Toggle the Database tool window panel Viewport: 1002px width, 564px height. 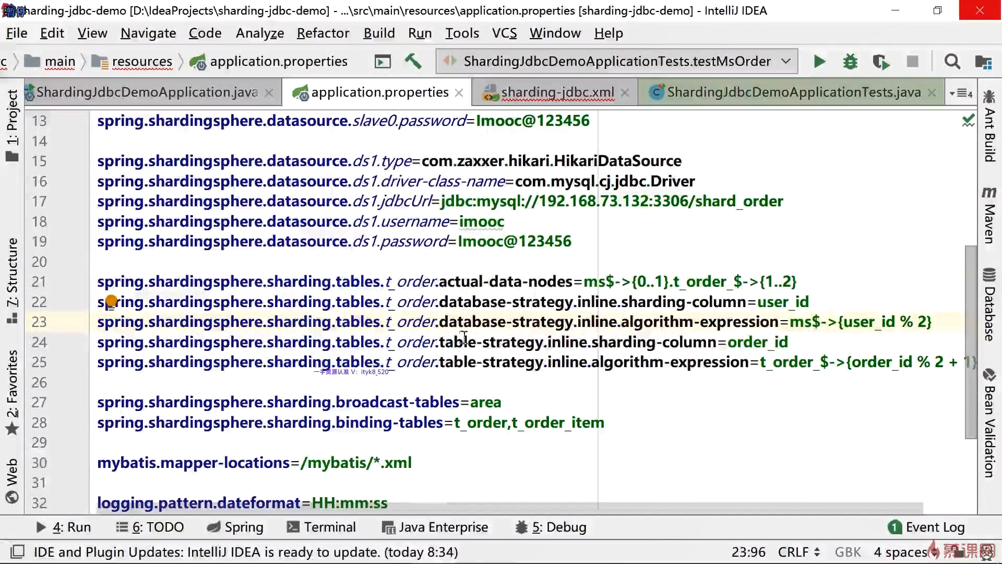(x=989, y=305)
